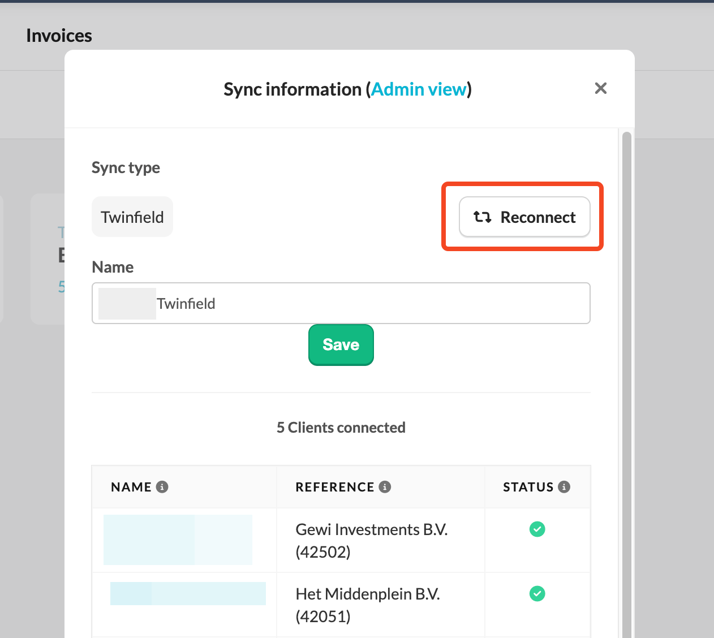Click the client name in Gewi row
714x638 pixels.
[178, 540]
